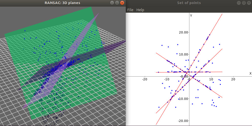Viewport: 252px width, 126px height.
Task: Minimize the Set of points window
Action: pos(239,3)
